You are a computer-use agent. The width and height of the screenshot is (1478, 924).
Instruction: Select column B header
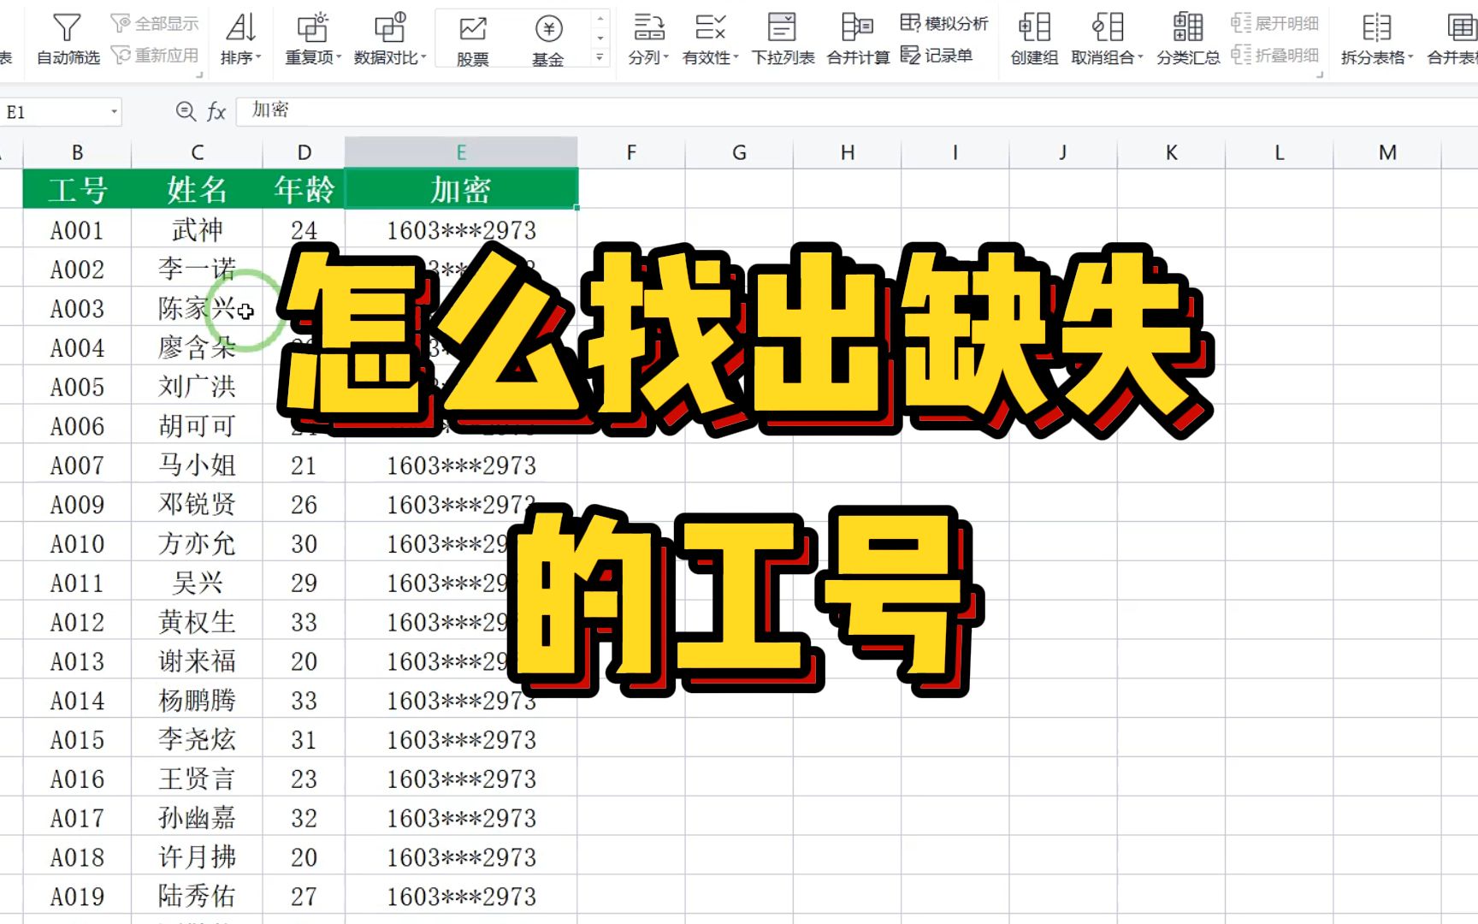[77, 152]
